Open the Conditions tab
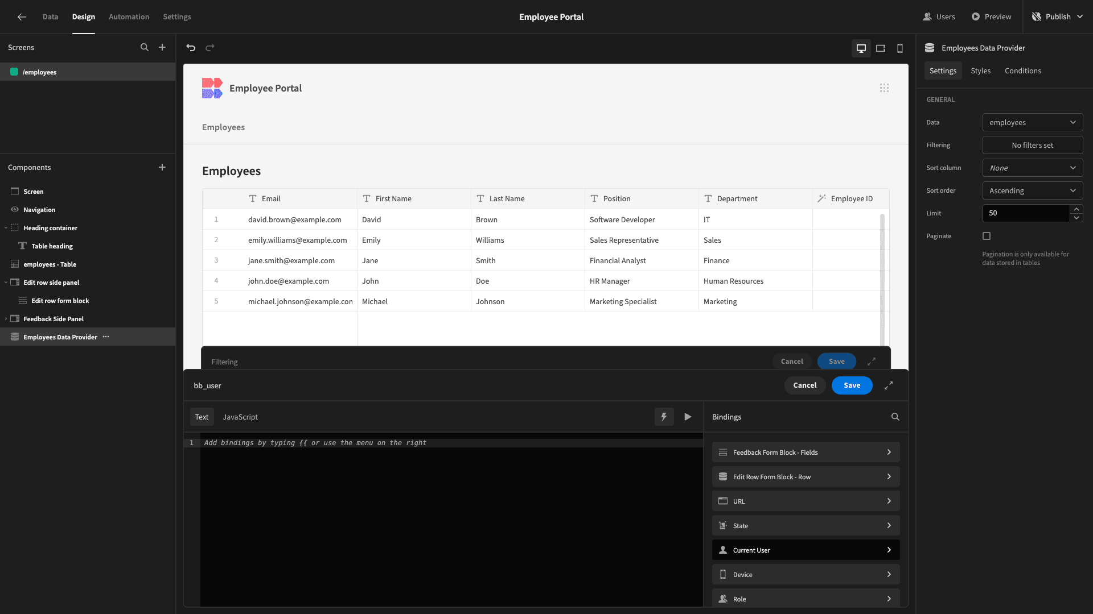The image size is (1093, 614). [x=1022, y=71]
